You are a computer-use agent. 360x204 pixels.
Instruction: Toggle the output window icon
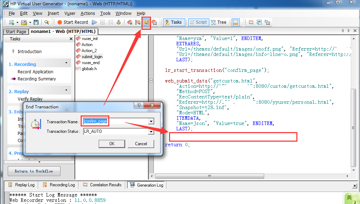(x=236, y=22)
